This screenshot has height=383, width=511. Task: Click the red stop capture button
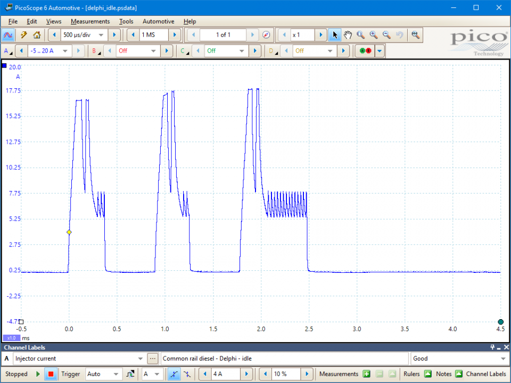click(x=51, y=374)
